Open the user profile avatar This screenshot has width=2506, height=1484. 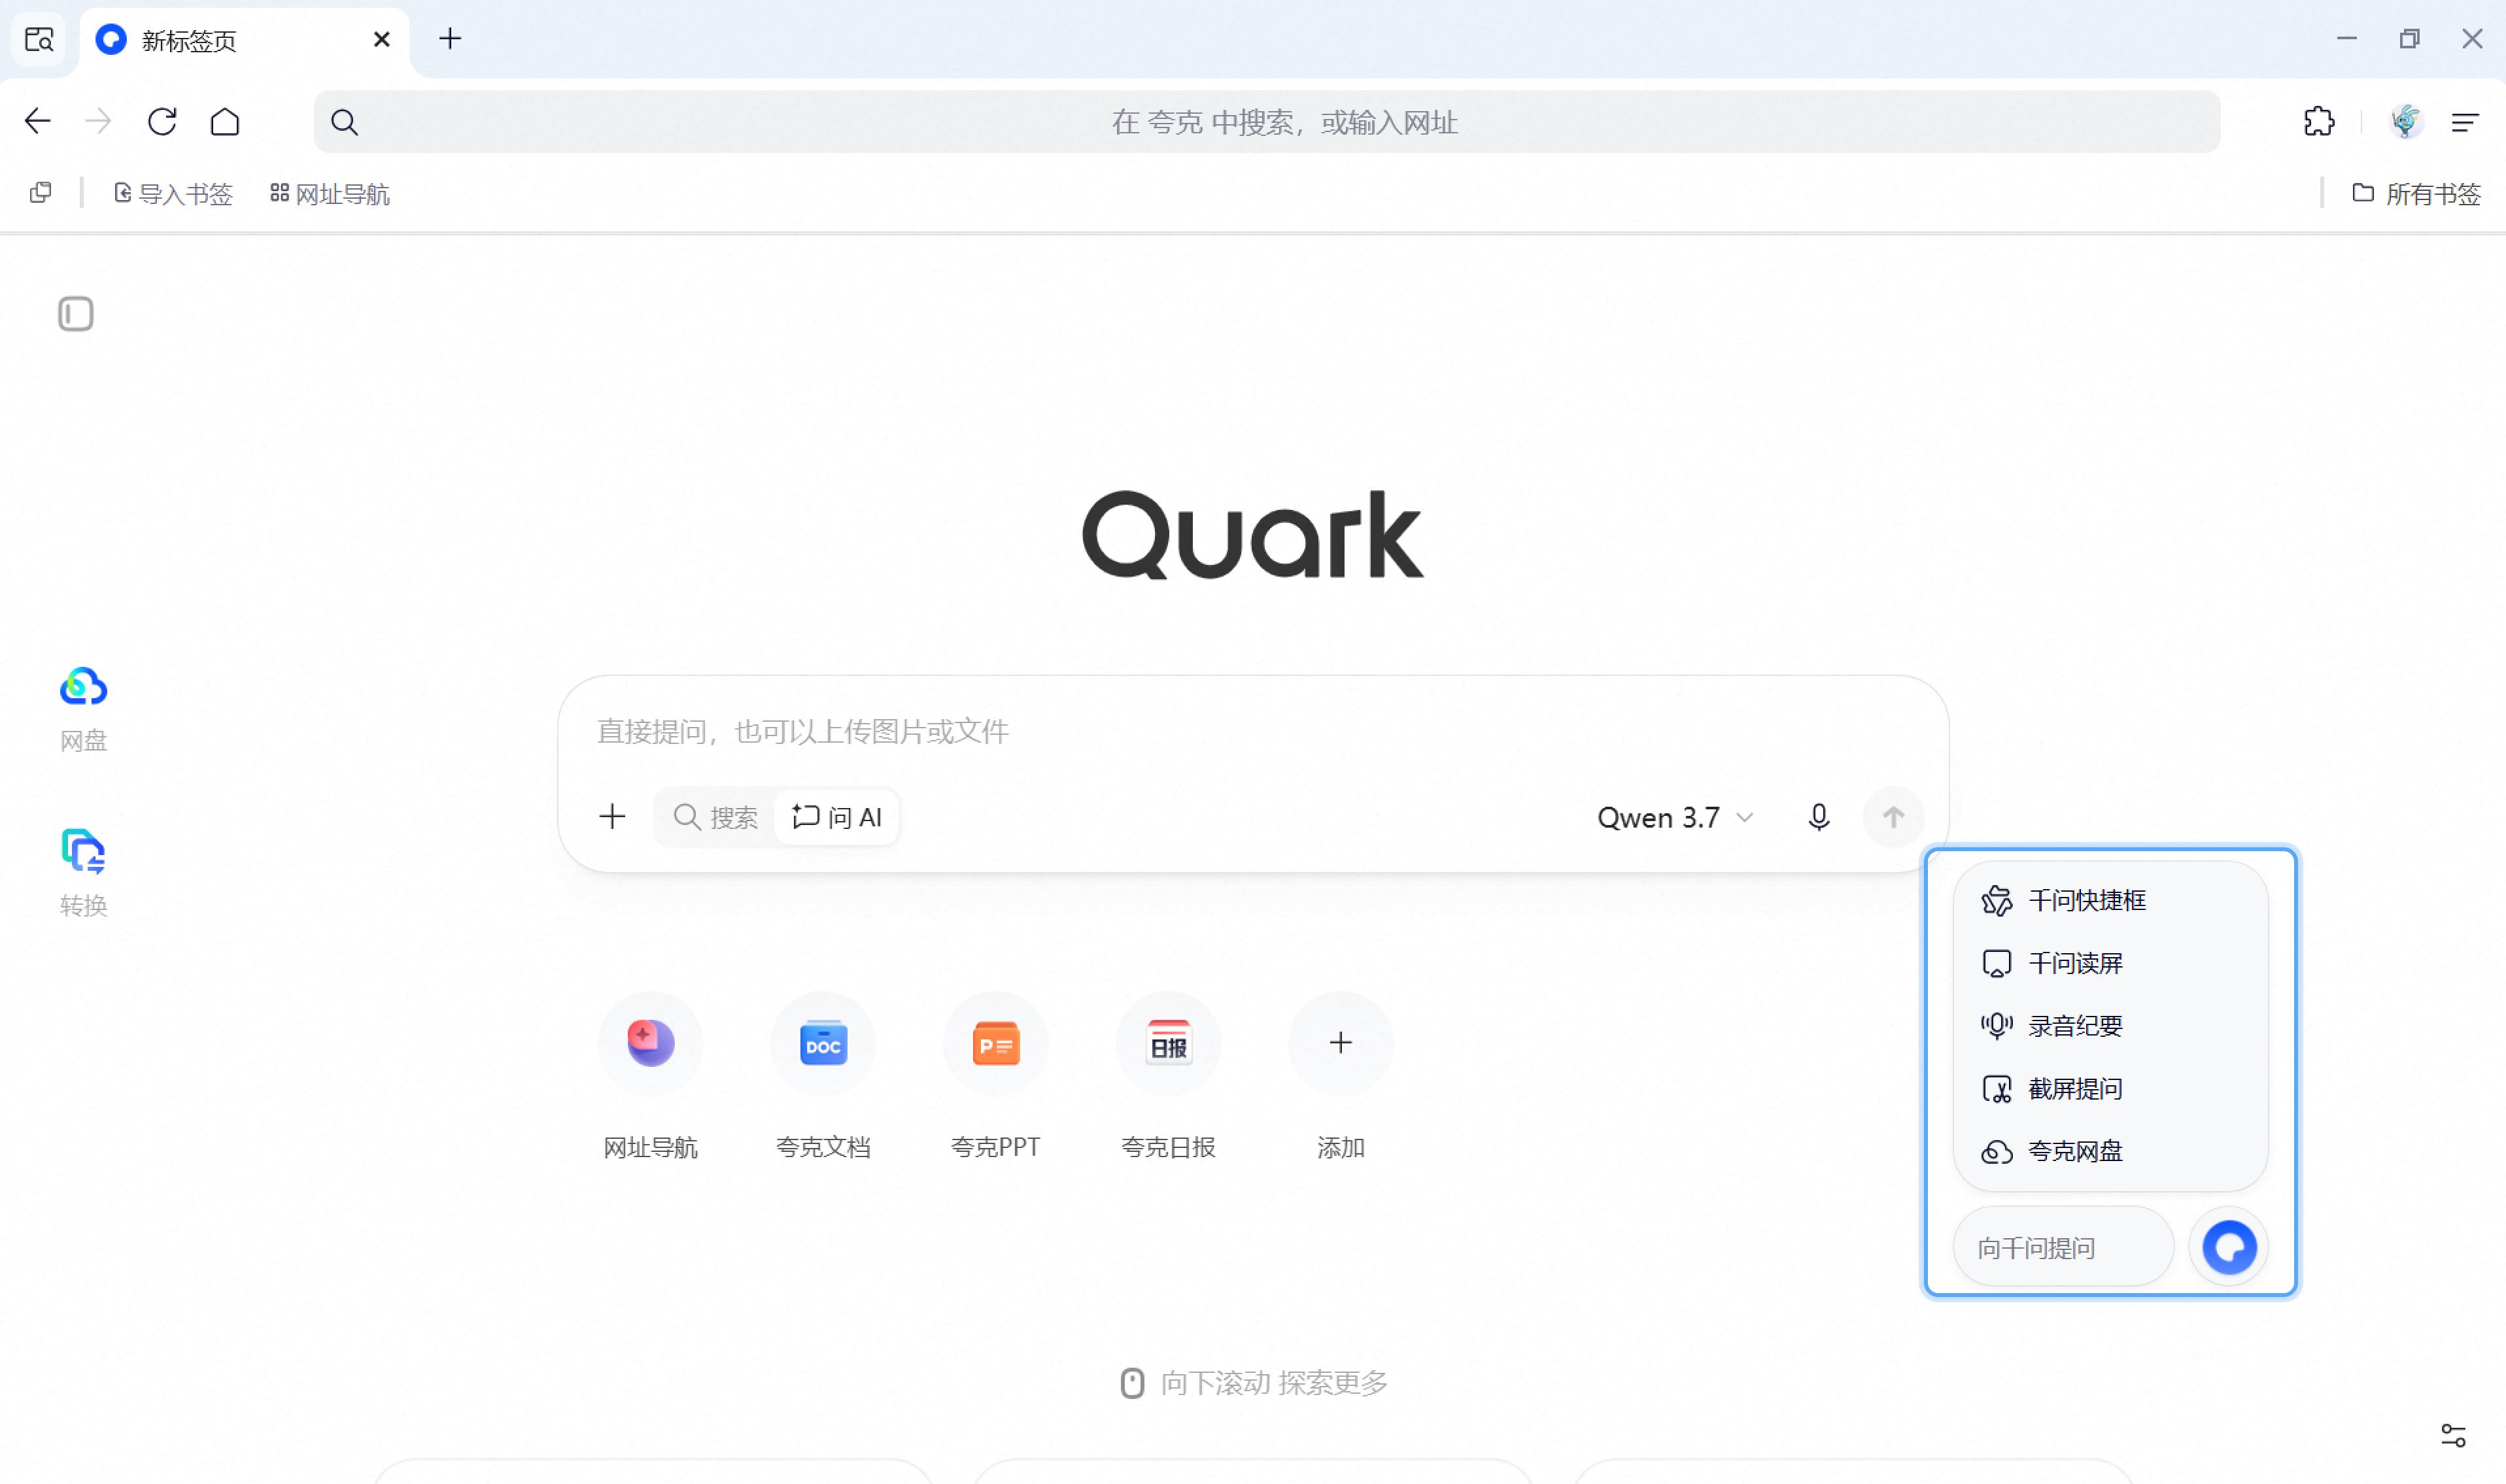click(2406, 122)
